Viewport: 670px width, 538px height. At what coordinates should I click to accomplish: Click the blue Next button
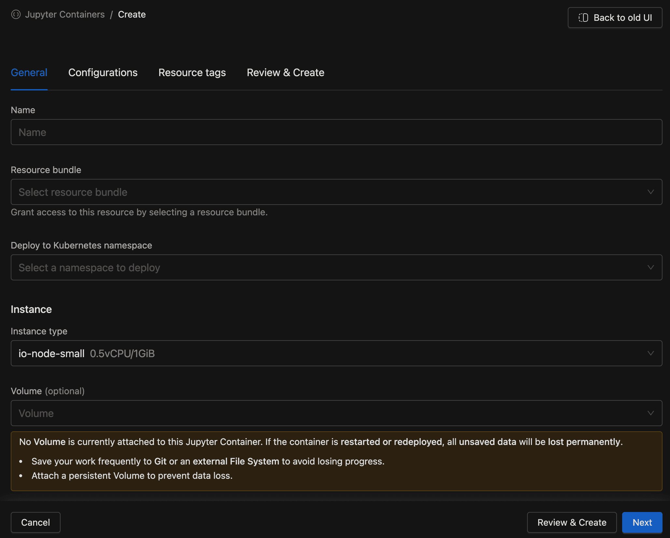pyautogui.click(x=642, y=522)
